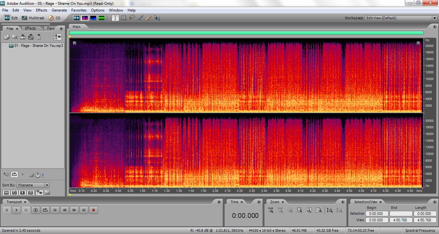Pick the Marquee Selection tool
The image size is (439, 234).
pos(123,18)
